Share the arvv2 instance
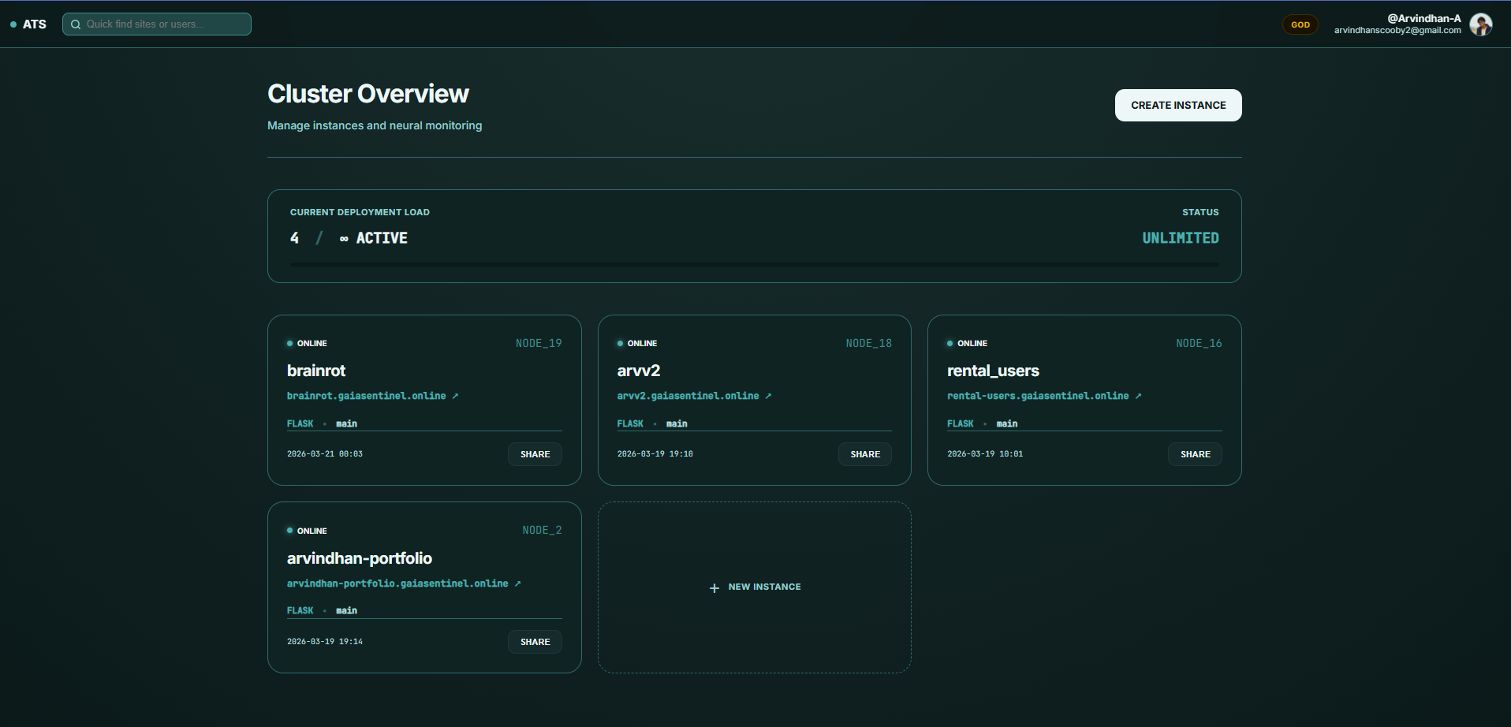This screenshot has width=1511, height=727. [x=864, y=454]
